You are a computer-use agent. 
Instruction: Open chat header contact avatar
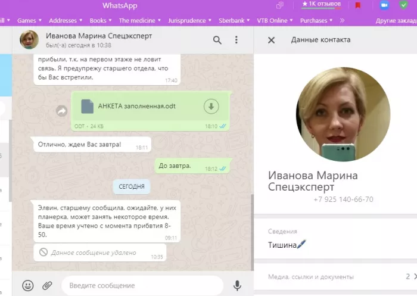click(29, 40)
